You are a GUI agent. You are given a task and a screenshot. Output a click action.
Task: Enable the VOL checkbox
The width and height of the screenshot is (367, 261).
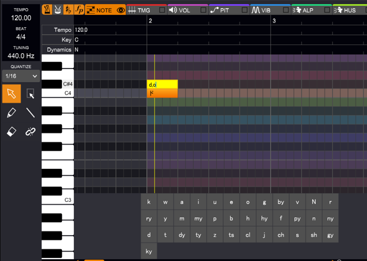203,10
